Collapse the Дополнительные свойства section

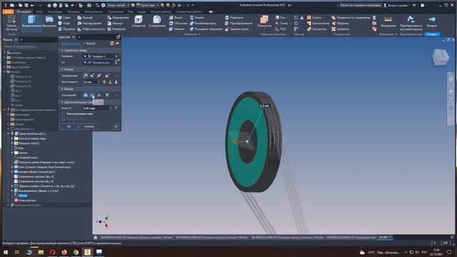click(x=62, y=102)
